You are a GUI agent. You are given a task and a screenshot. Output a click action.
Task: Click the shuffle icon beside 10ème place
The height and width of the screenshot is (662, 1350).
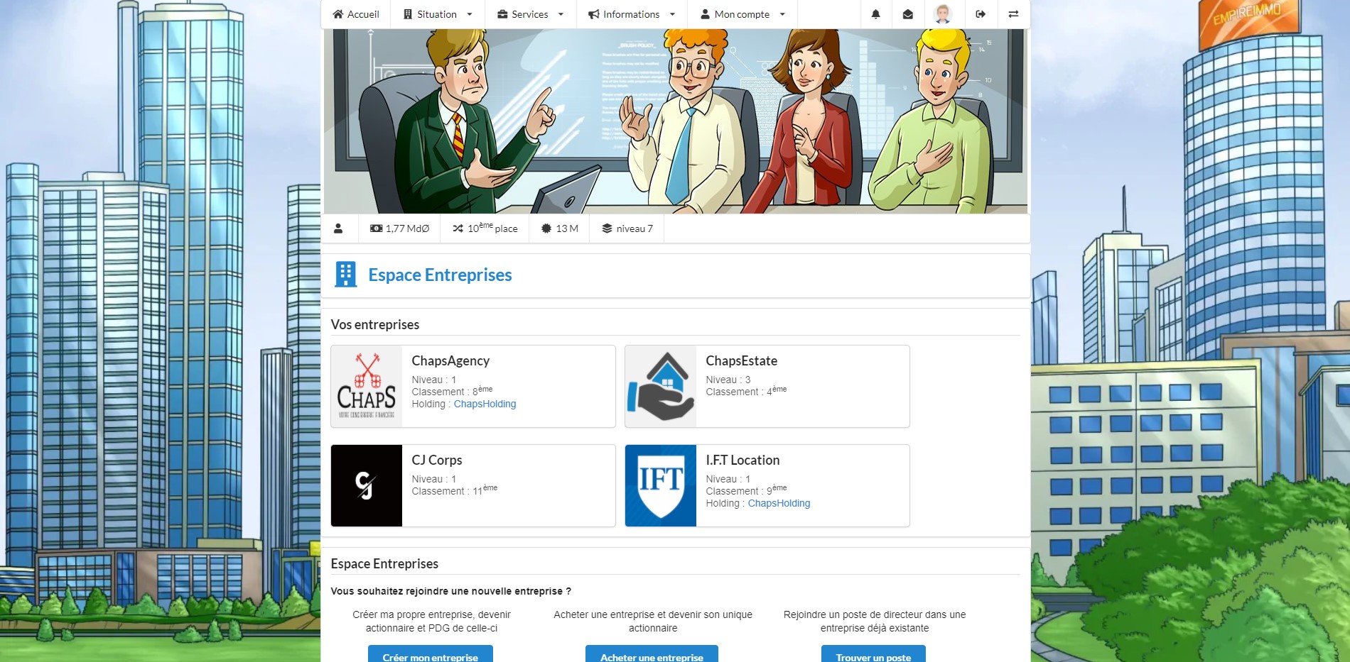pyautogui.click(x=458, y=228)
